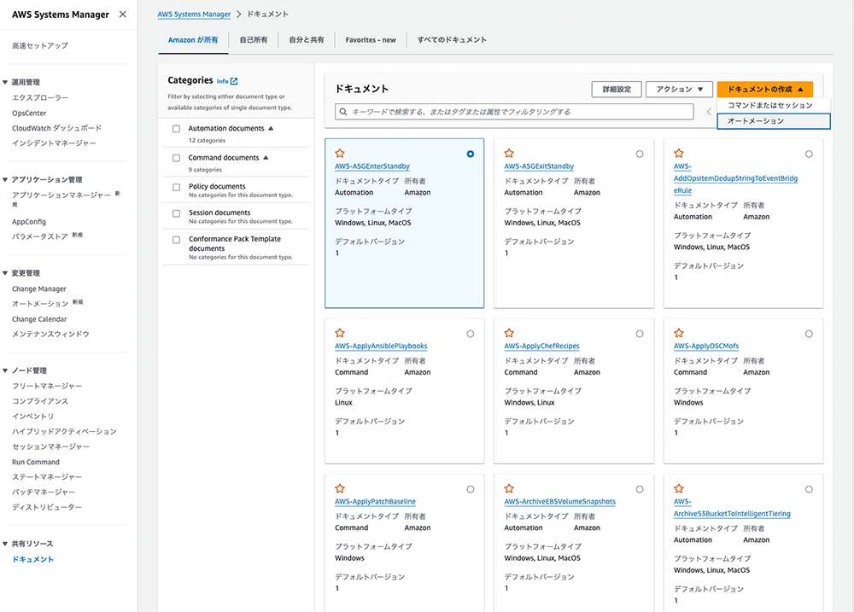The image size is (854, 612).
Task: Switch to Amazon が所有 tab
Action: click(193, 40)
